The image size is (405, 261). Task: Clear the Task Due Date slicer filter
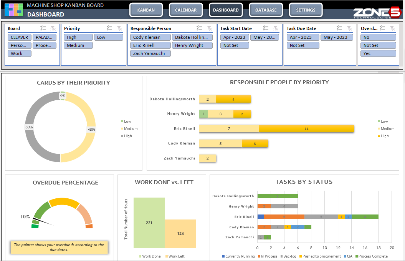[349, 28]
